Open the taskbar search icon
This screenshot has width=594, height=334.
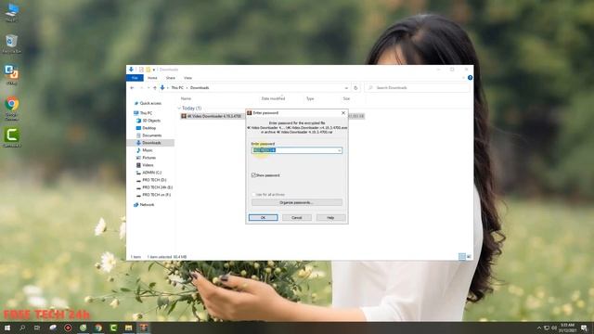22,328
